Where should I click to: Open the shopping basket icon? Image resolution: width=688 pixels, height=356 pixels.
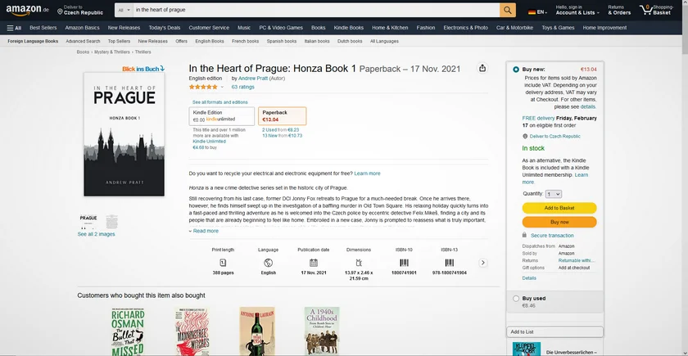[646, 10]
